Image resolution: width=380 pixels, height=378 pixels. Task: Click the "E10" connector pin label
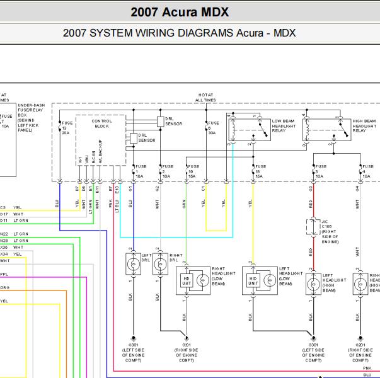[117, 190]
